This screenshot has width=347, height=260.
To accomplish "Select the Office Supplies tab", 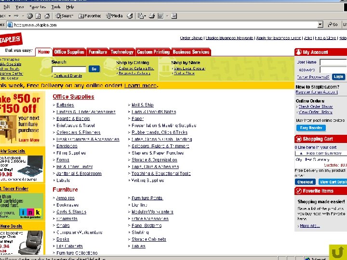I will point(69,52).
